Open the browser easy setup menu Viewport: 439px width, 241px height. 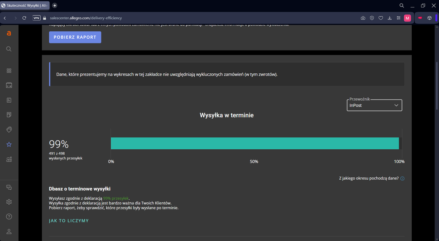tap(399, 18)
